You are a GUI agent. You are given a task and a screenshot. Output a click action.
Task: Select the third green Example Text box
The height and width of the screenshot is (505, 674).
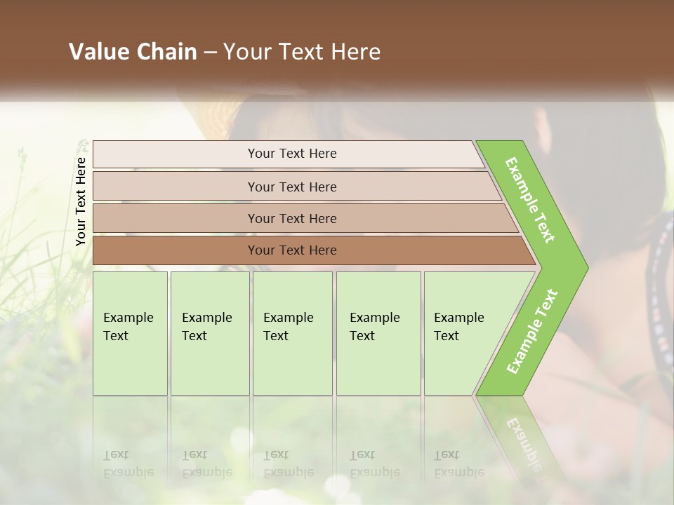tap(293, 333)
